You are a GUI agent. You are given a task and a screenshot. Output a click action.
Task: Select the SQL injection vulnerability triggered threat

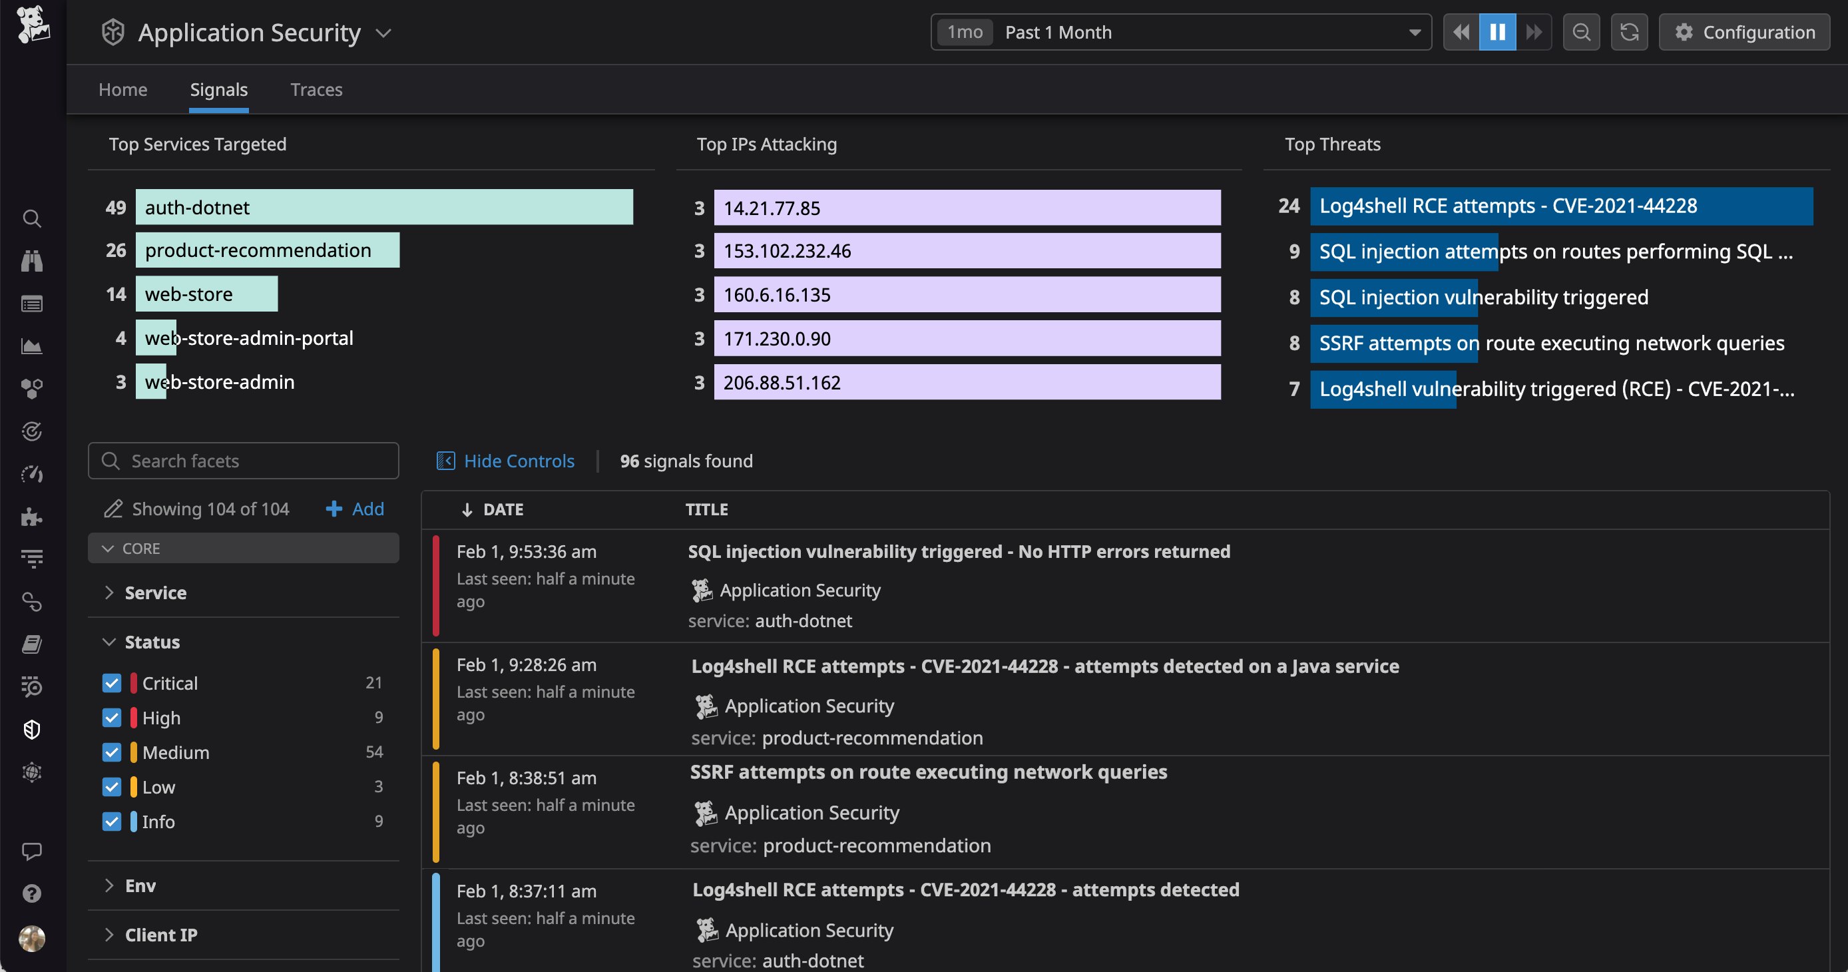pyautogui.click(x=1483, y=297)
